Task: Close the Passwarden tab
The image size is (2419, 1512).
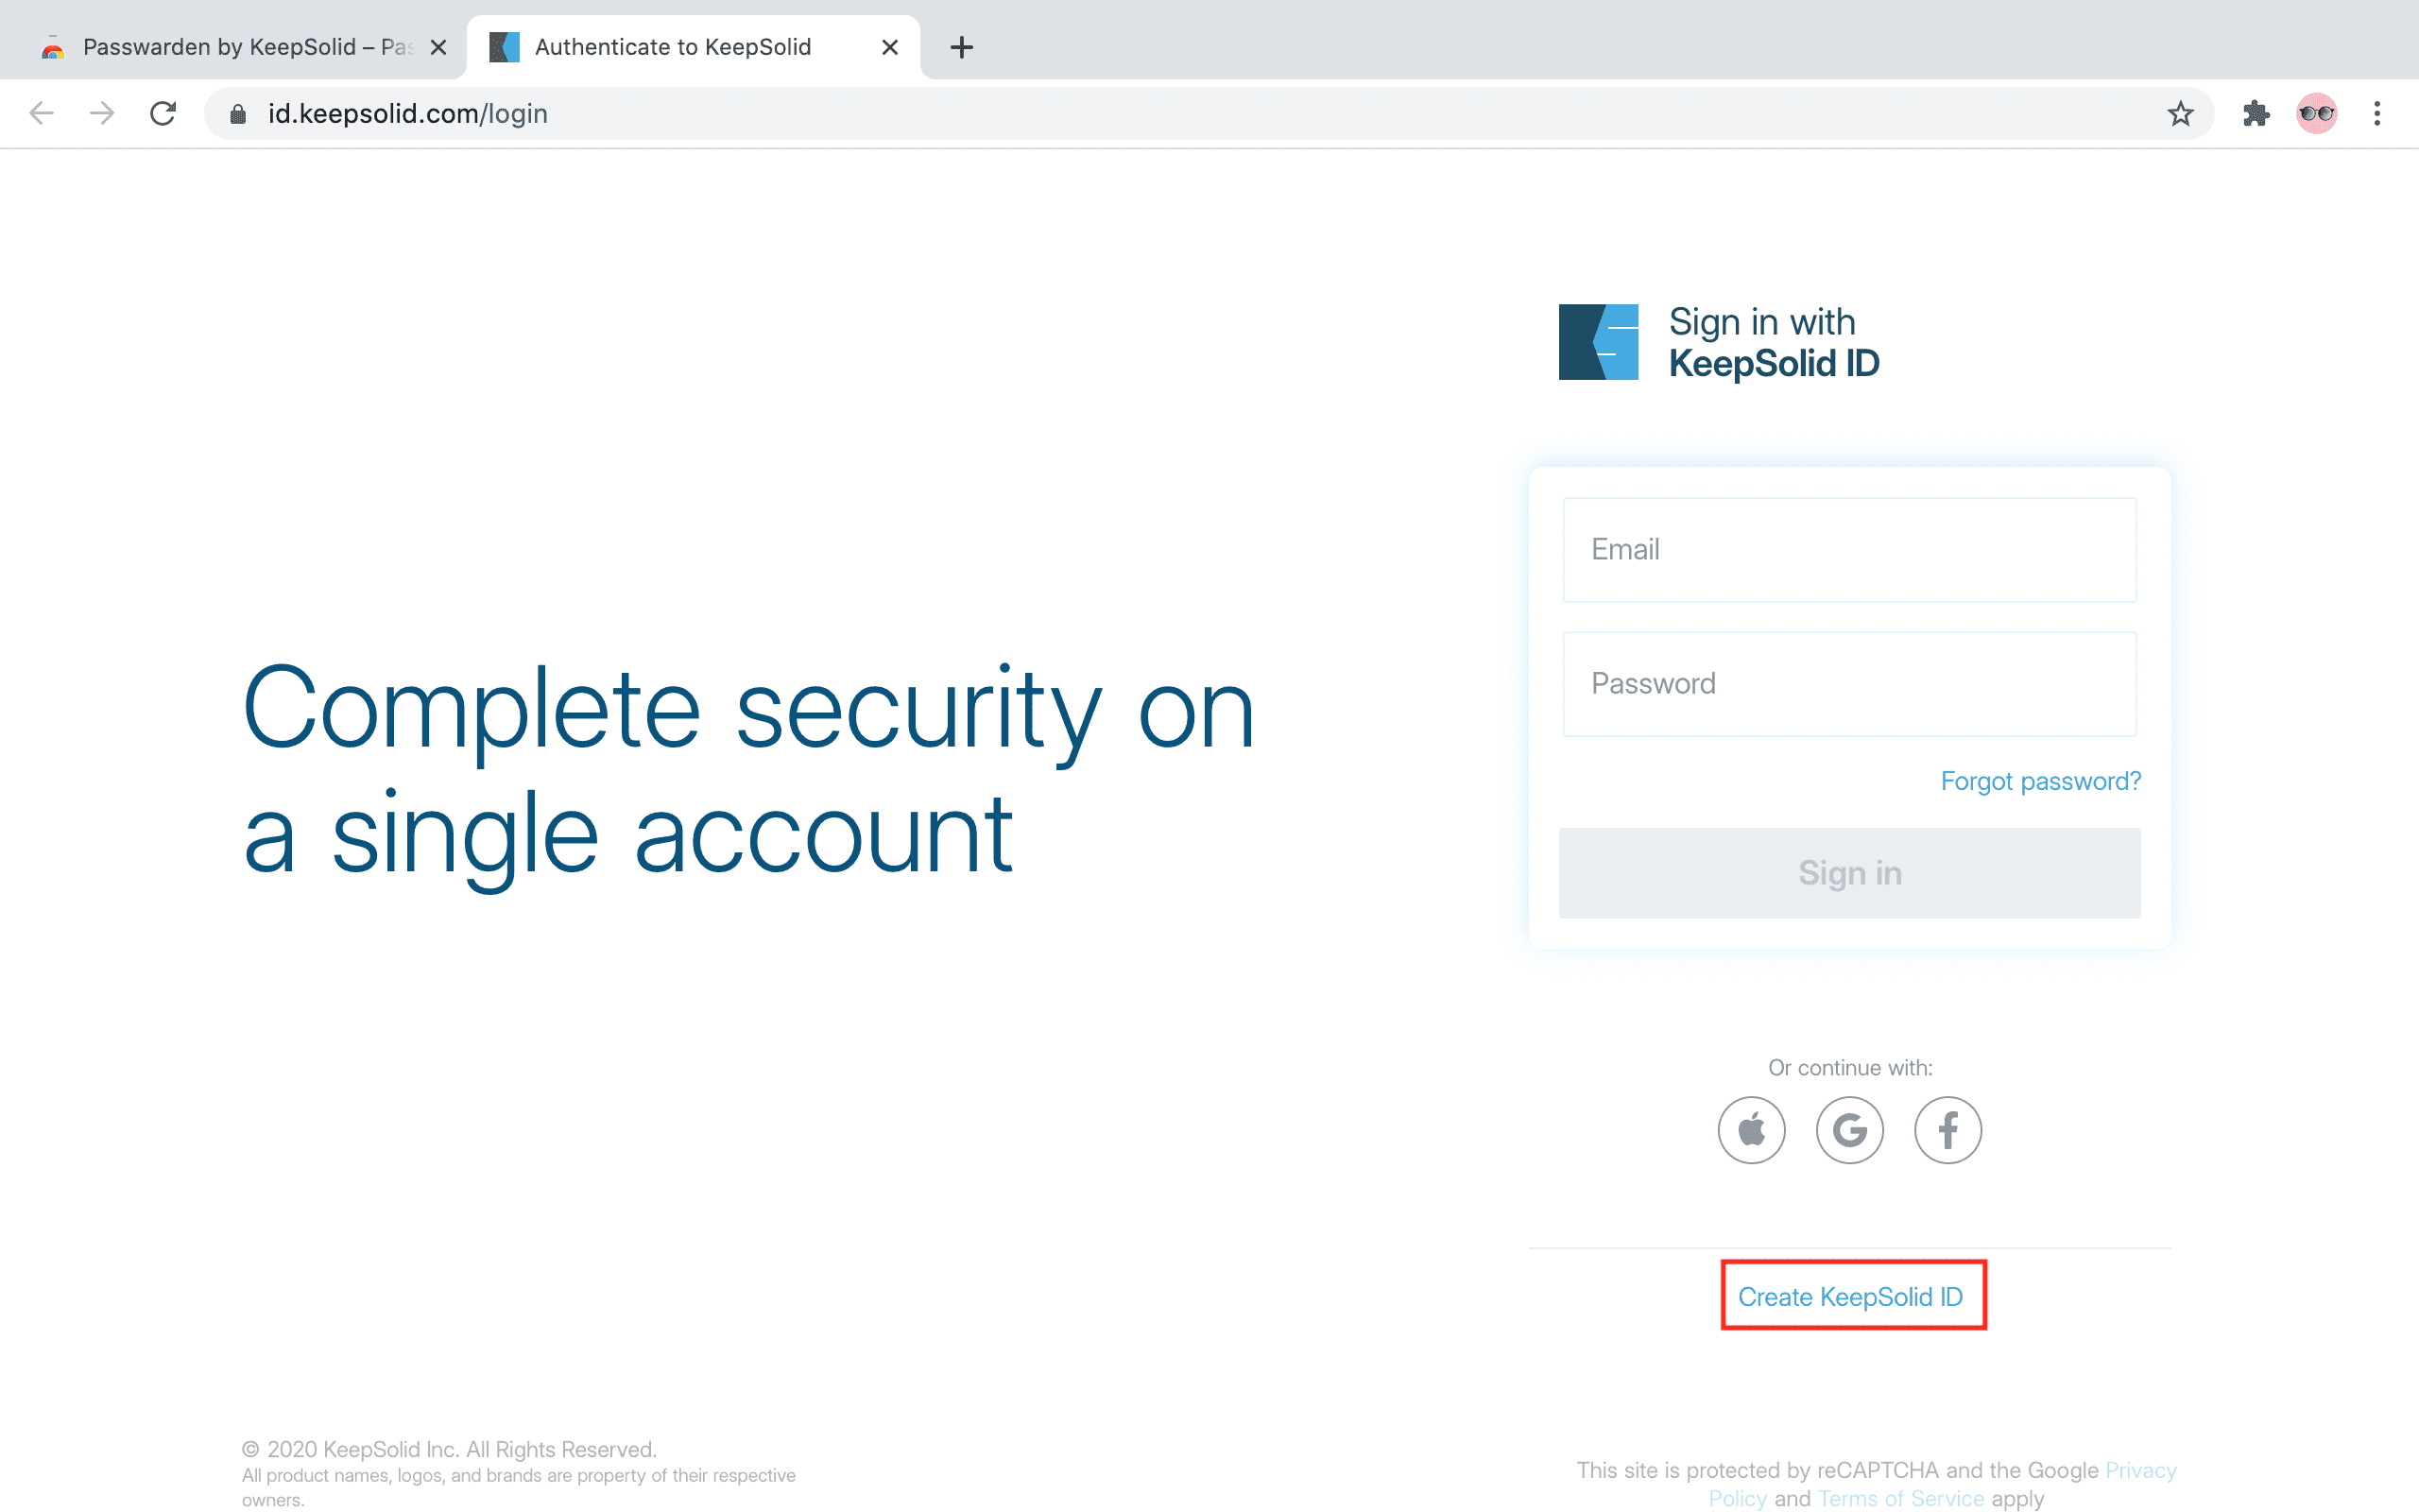Action: pyautogui.click(x=437, y=47)
